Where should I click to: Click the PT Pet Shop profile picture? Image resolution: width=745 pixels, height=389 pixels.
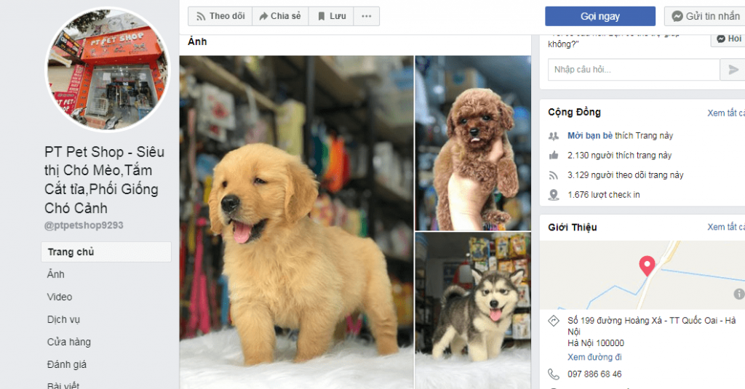108,70
